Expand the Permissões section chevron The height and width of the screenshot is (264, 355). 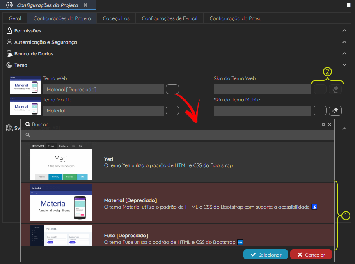click(344, 30)
